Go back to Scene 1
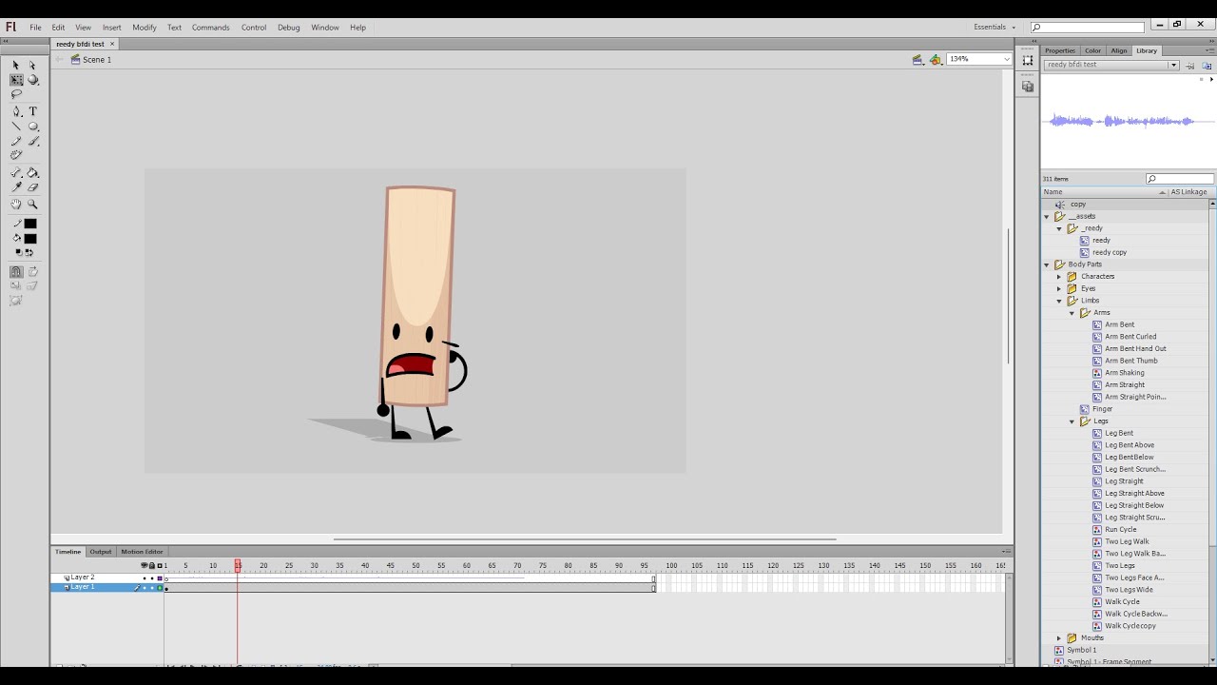Viewport: 1217px width, 685px height. click(97, 60)
